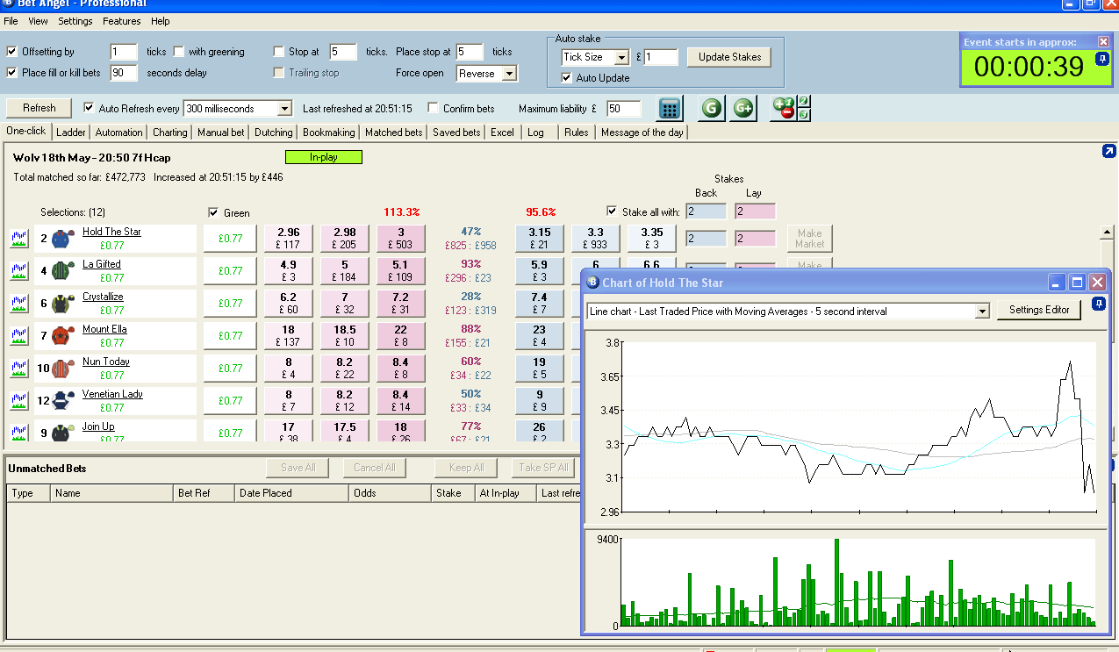1119x652 pixels.
Task: Click the Update Stakes button
Action: coord(729,57)
